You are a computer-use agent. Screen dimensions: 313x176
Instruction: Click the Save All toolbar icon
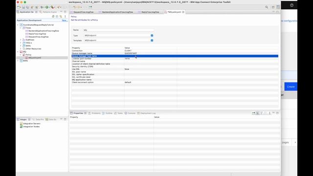pos(27,7)
